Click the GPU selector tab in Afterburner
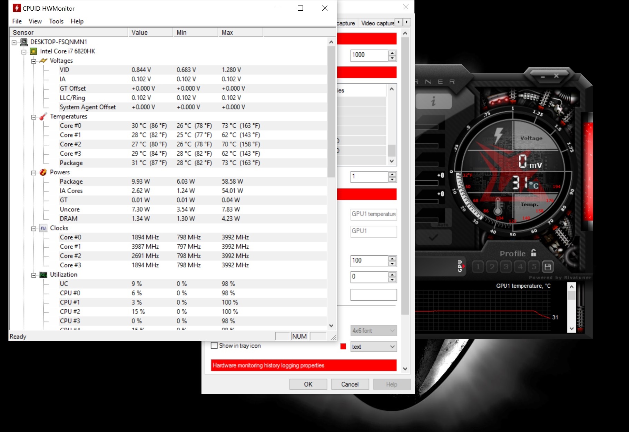629x432 pixels. pos(460,266)
